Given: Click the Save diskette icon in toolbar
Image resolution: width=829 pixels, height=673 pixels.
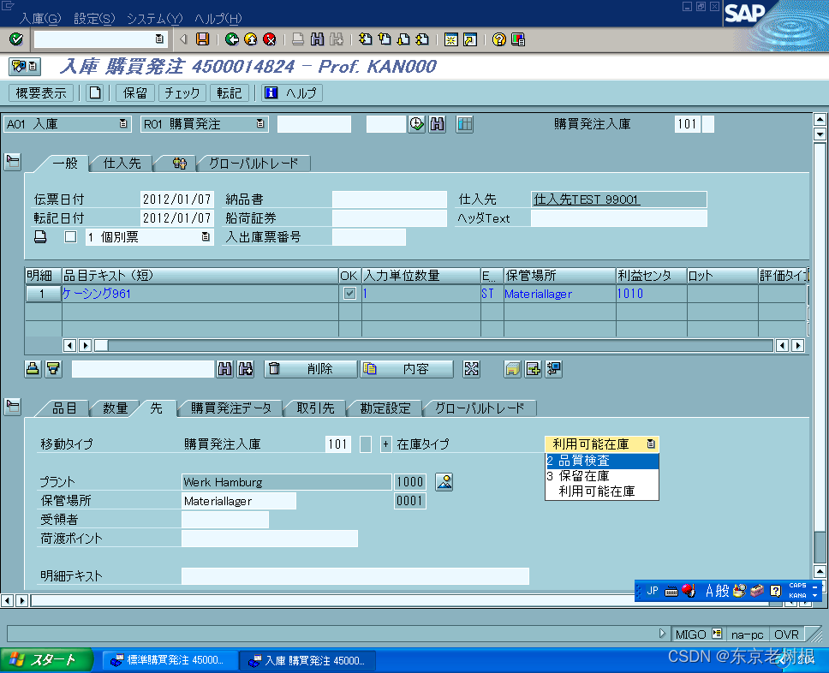Looking at the screenshot, I should [x=202, y=39].
